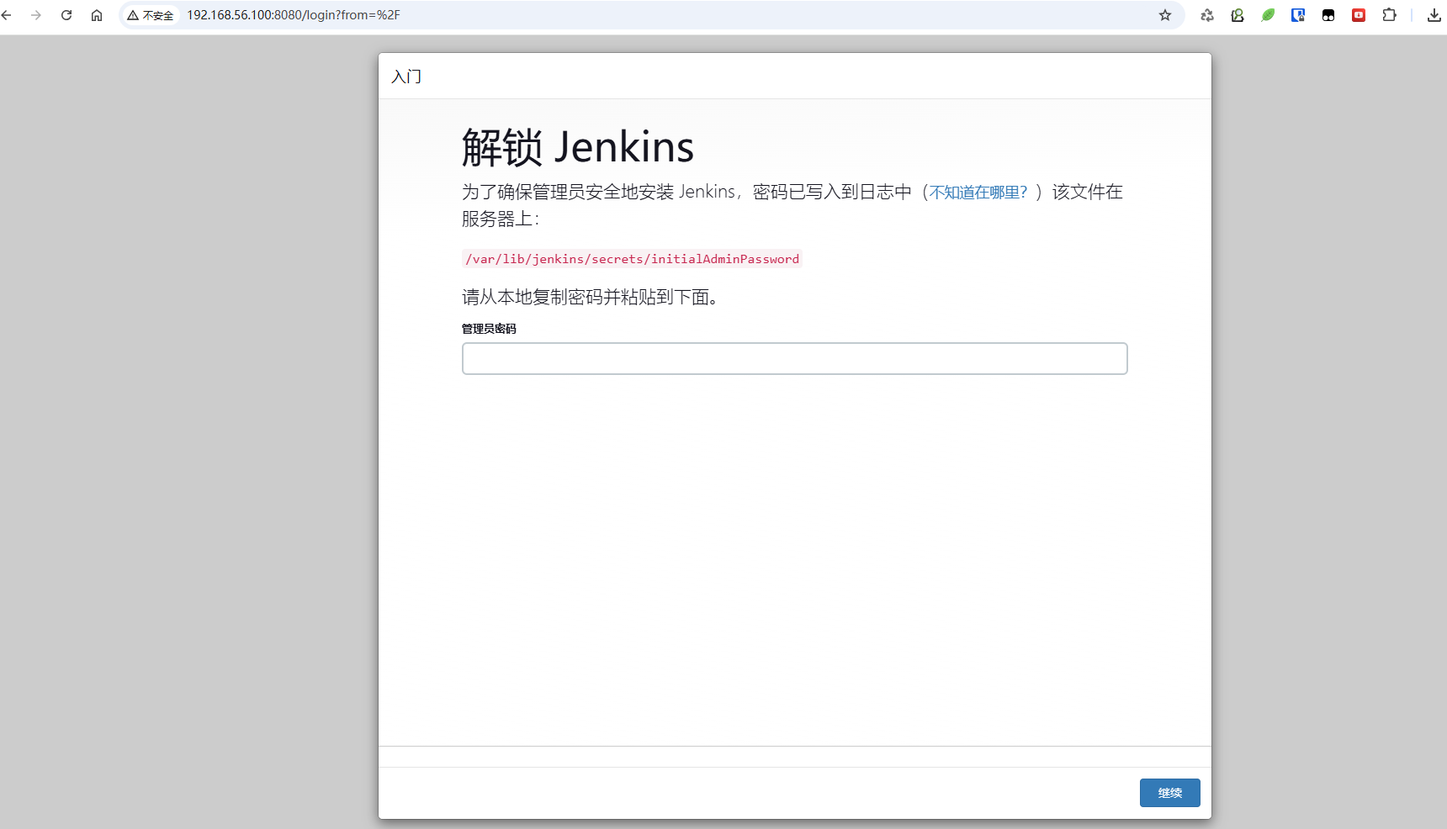Focus the address bar URL 192.168.56.100:8080

tap(294, 15)
